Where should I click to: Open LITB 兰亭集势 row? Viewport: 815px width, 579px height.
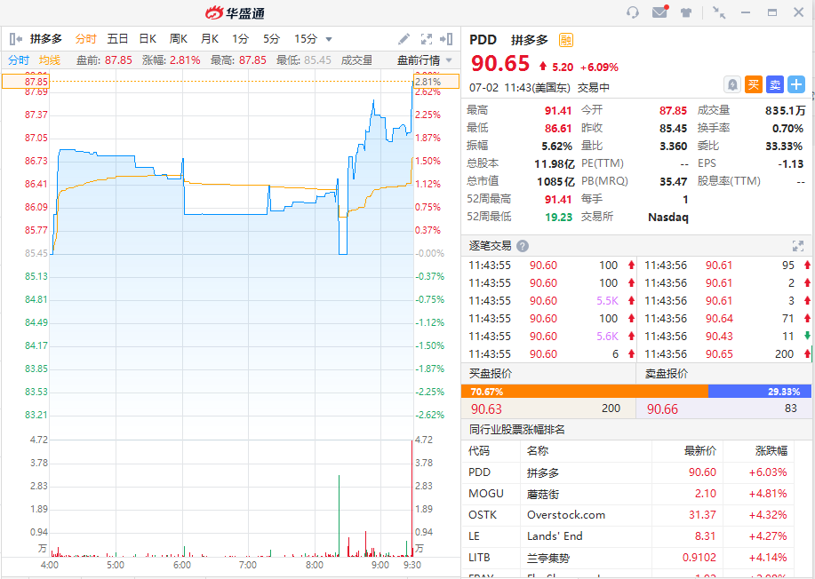(627, 558)
